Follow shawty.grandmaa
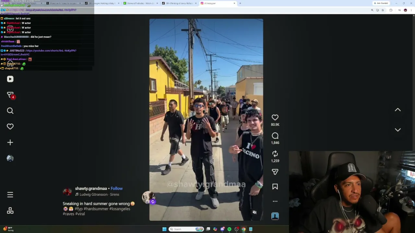 [117, 188]
